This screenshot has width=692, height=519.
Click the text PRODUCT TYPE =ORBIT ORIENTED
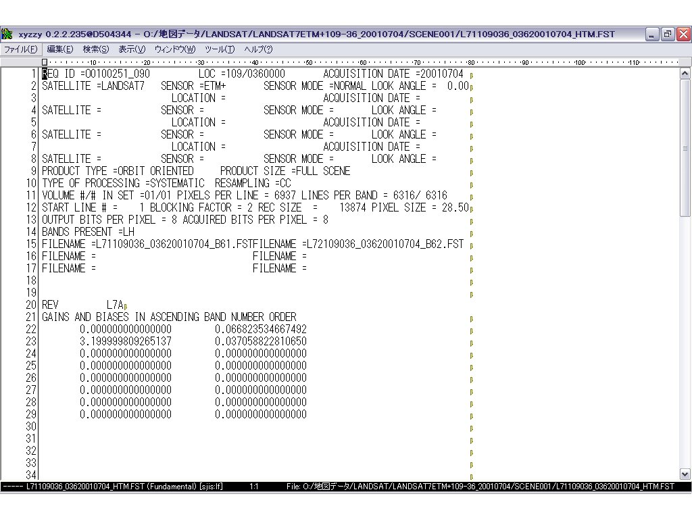pyautogui.click(x=118, y=171)
